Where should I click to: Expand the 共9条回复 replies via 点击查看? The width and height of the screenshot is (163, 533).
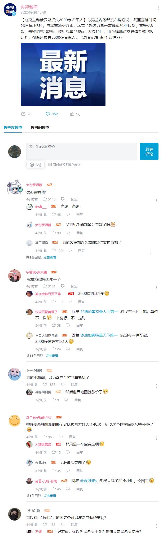pyautogui.click(x=50, y=257)
